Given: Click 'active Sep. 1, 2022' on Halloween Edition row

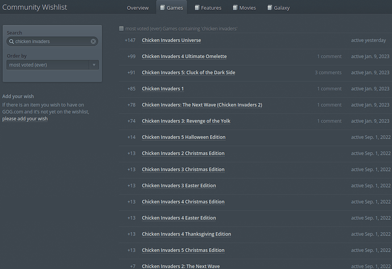Looking at the screenshot, I should click(371, 137).
